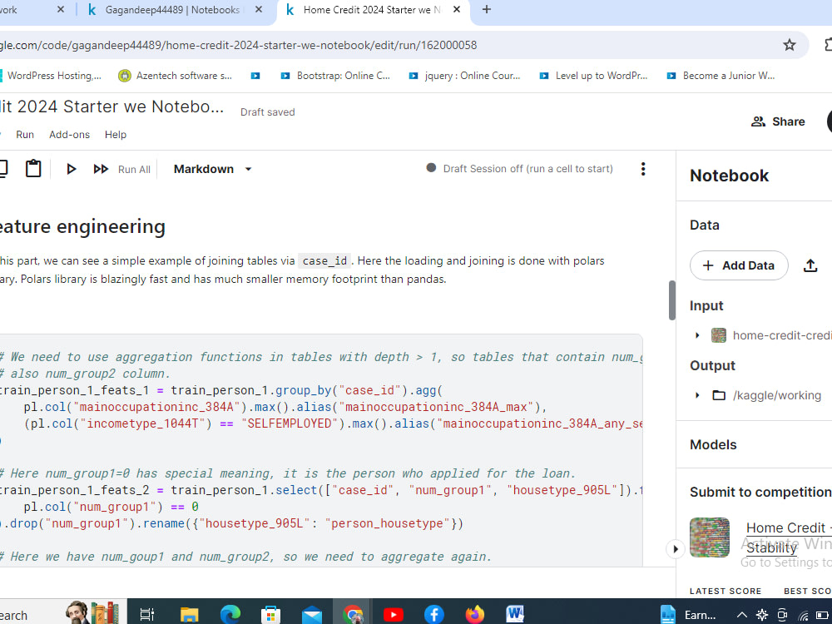
Task: Open a new browser tab
Action: tap(486, 9)
